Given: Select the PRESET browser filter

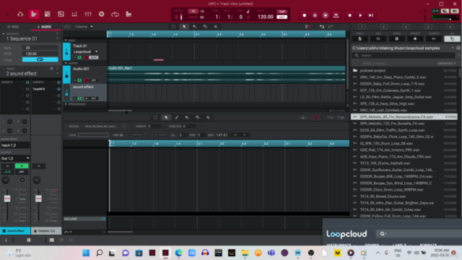Looking at the screenshot, I should point(415,38).
